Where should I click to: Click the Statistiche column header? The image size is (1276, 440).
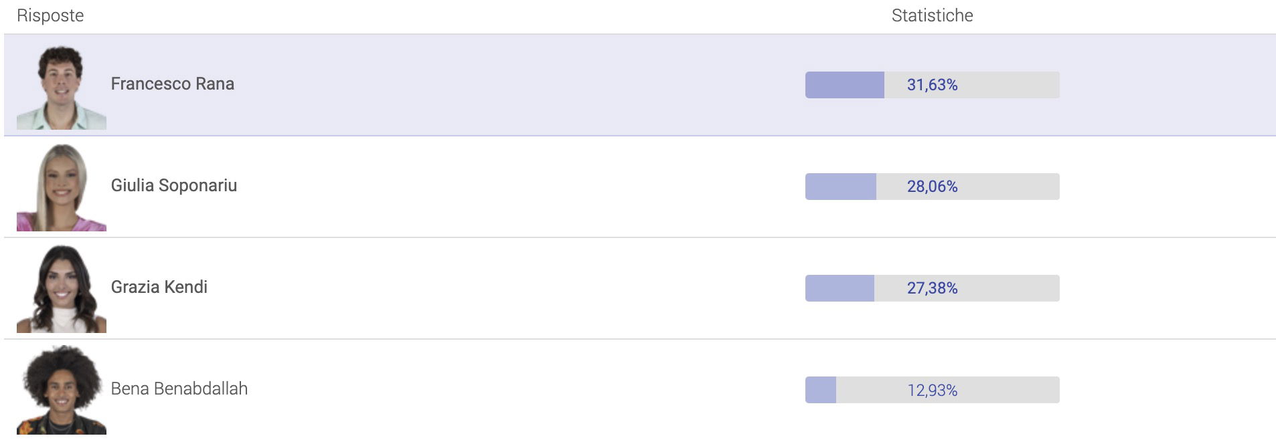(x=932, y=16)
